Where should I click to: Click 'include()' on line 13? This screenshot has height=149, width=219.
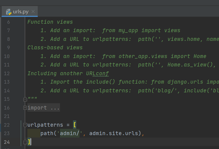click(101, 82)
